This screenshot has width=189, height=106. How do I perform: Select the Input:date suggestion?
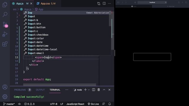67,42
